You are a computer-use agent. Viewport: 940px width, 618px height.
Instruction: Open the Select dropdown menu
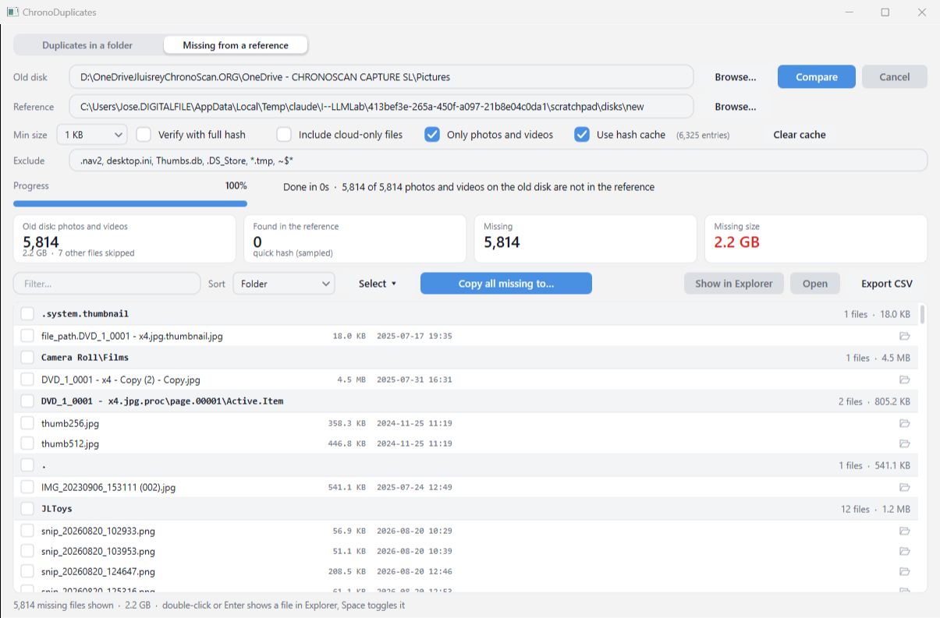378,284
